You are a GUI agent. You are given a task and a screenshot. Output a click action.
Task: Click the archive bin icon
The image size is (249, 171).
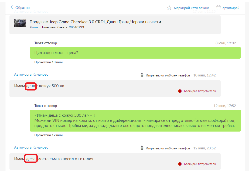coord(219,8)
